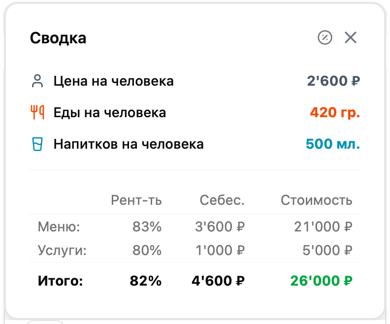Click the percent icon next to Сводка
Viewport: 390px width, 324px height.
point(325,37)
